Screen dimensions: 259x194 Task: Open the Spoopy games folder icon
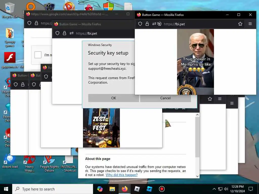10,37
